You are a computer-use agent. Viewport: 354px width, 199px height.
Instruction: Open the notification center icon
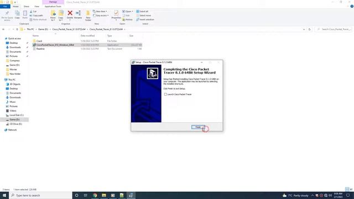click(348, 195)
